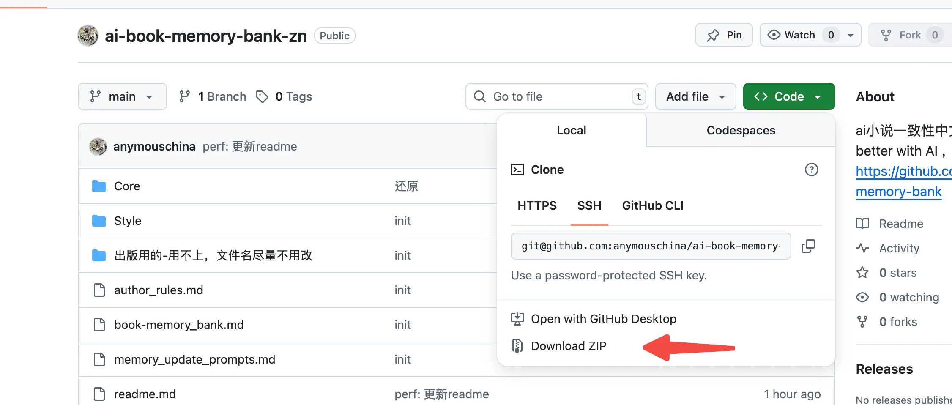952x405 pixels.
Task: Open the 出版用的-用不上 folder
Action: point(213,255)
